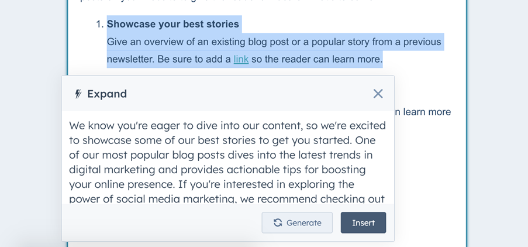The width and height of the screenshot is (528, 247).
Task: Click the word "newsletter" in the selected paragraph
Action: (x=130, y=59)
